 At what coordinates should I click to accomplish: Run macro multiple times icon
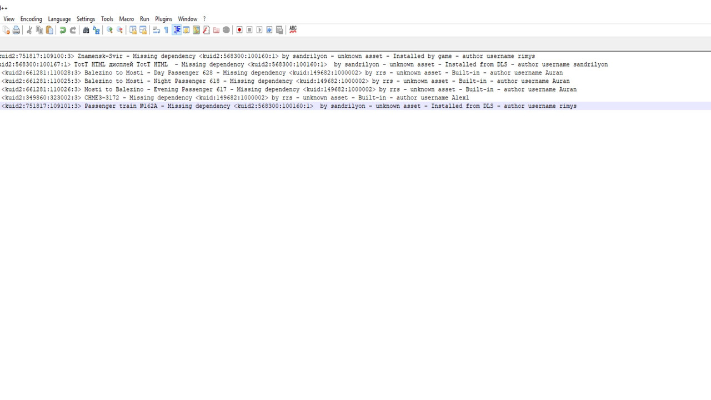[269, 30]
